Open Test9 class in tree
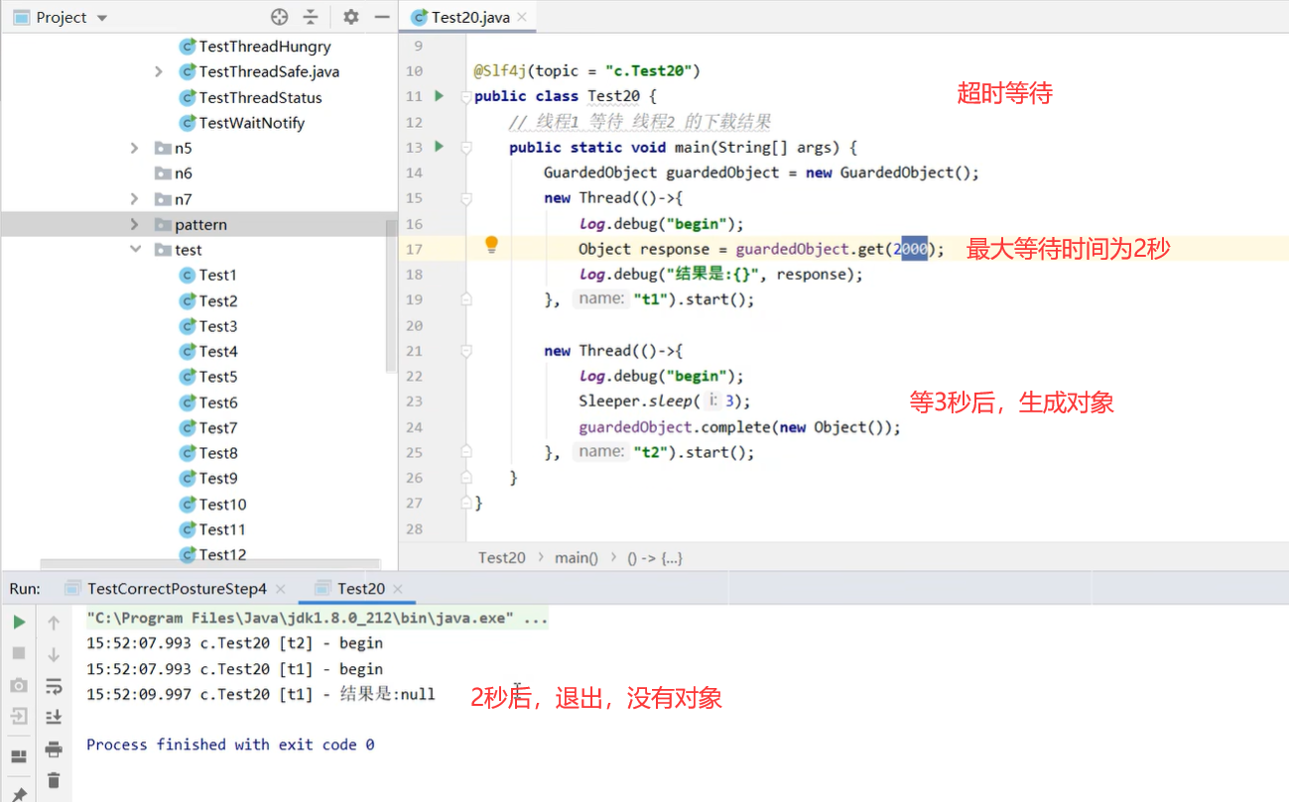 click(x=208, y=478)
